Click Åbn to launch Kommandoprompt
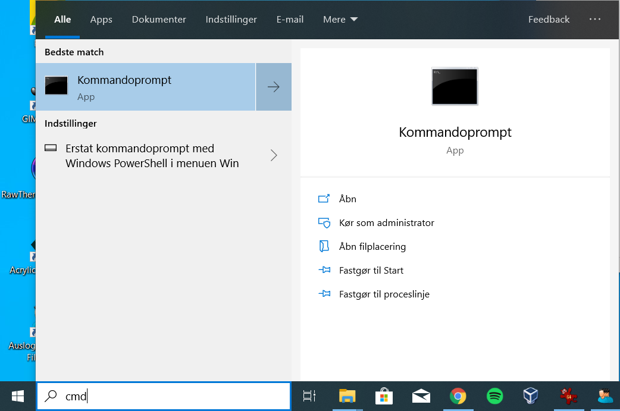This screenshot has height=411, width=620. pyautogui.click(x=346, y=199)
